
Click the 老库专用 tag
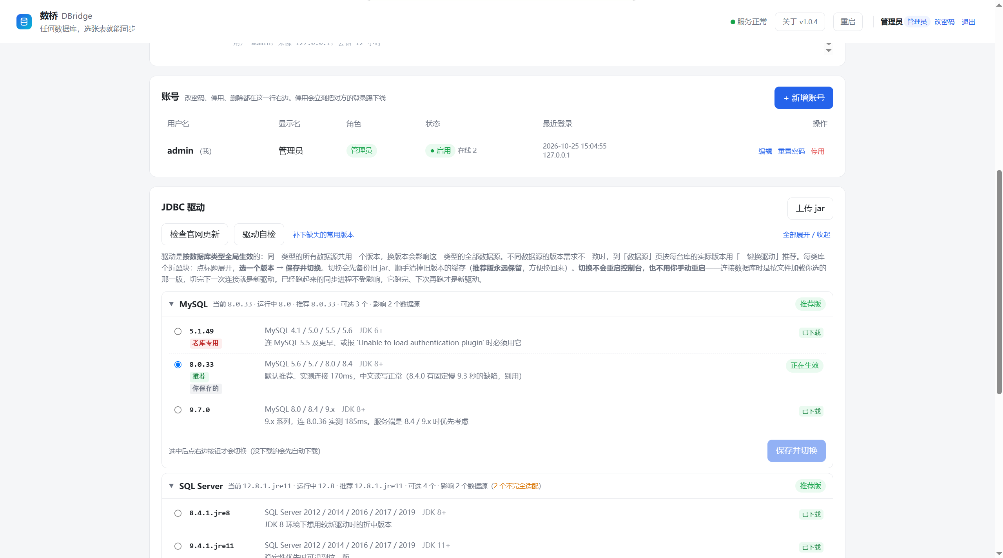[206, 344]
